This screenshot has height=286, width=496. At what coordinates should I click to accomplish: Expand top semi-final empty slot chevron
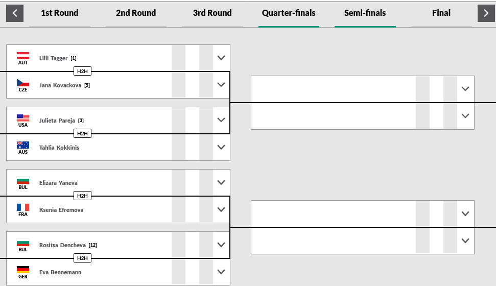point(465,89)
